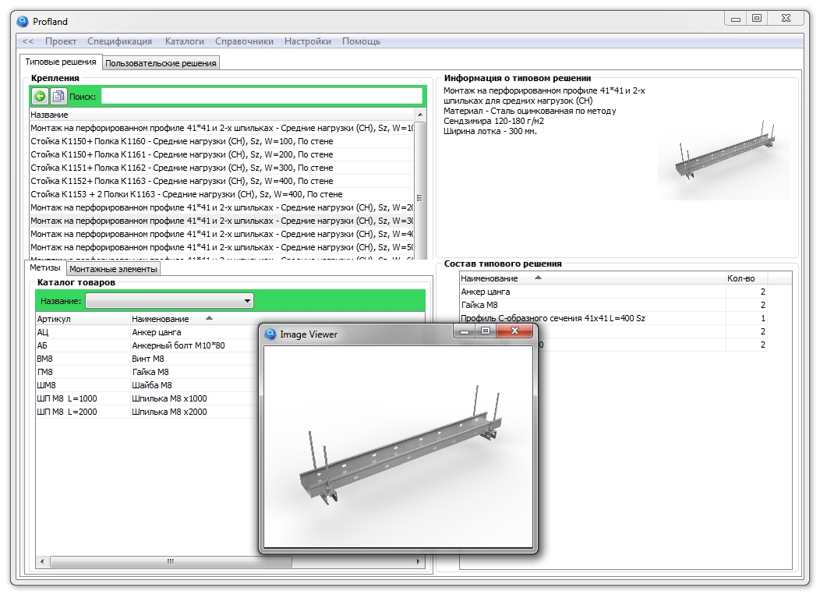Sort catalog by Артикул column header
The image size is (820, 598).
83,319
